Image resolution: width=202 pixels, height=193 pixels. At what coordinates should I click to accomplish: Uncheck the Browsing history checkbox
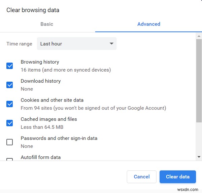(x=9, y=66)
